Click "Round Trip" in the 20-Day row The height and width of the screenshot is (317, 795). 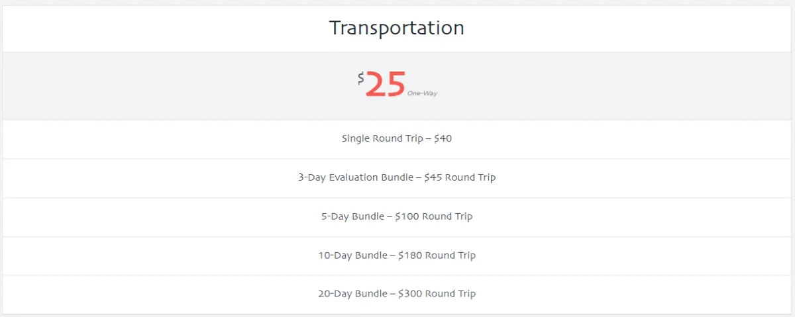(450, 294)
